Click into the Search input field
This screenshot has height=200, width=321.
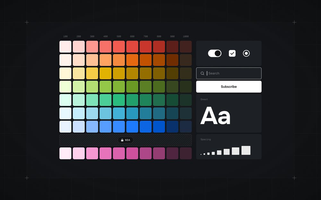tap(229, 73)
